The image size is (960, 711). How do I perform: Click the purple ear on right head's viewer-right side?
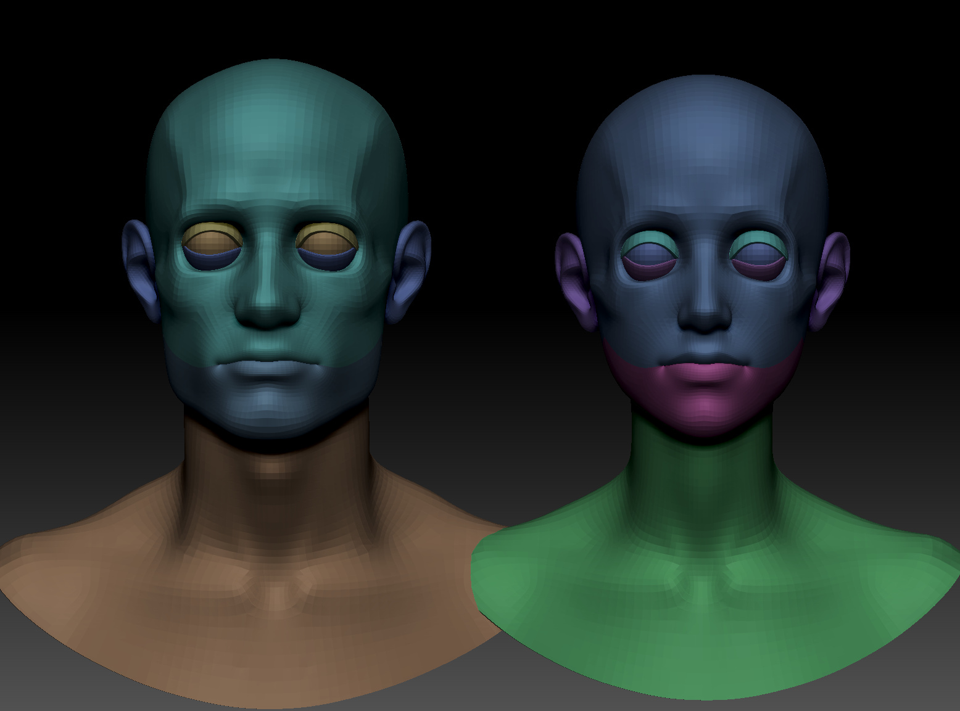[x=831, y=281]
